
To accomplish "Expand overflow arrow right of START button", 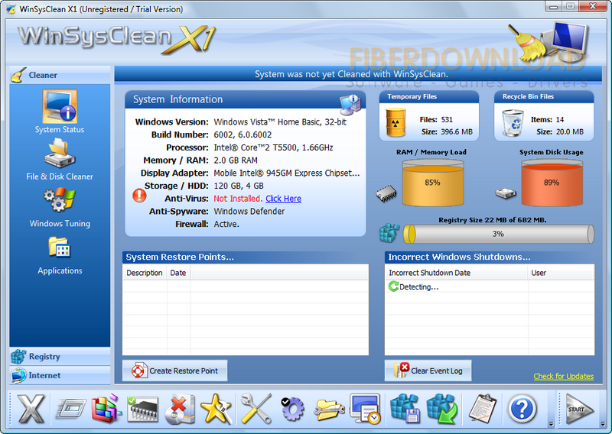I will [x=603, y=424].
